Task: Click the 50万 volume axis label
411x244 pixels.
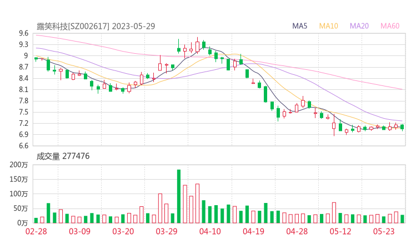Action: point(21,209)
